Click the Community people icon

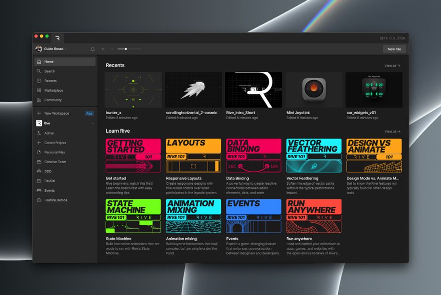(x=39, y=100)
